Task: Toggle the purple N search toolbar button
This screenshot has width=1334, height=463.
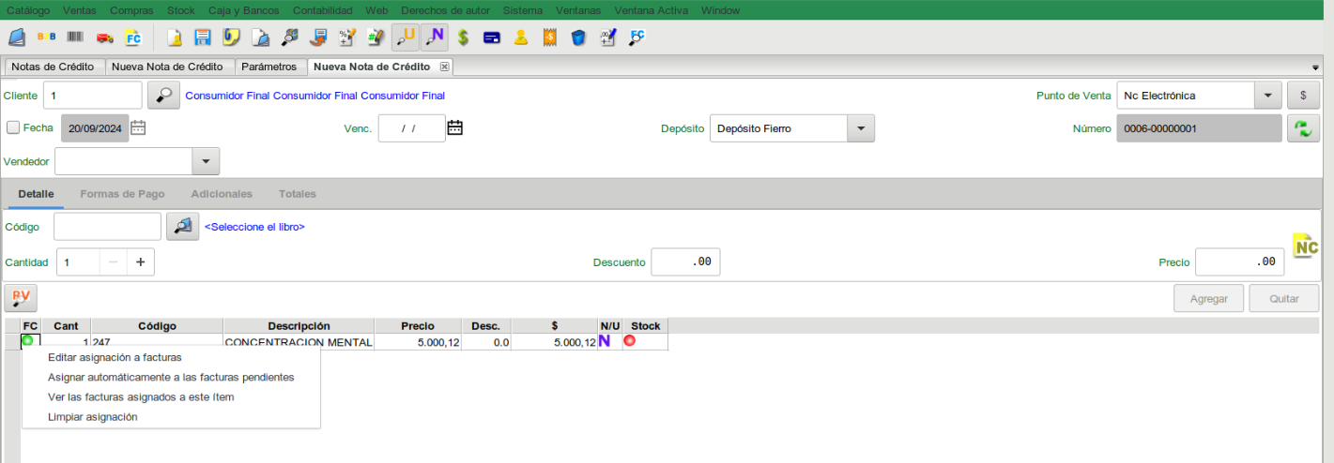Action: click(434, 37)
